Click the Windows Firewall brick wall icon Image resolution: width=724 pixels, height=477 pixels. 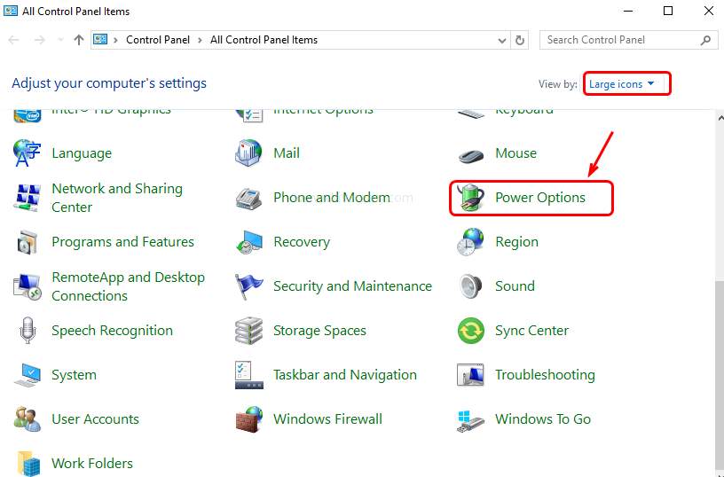(248, 419)
